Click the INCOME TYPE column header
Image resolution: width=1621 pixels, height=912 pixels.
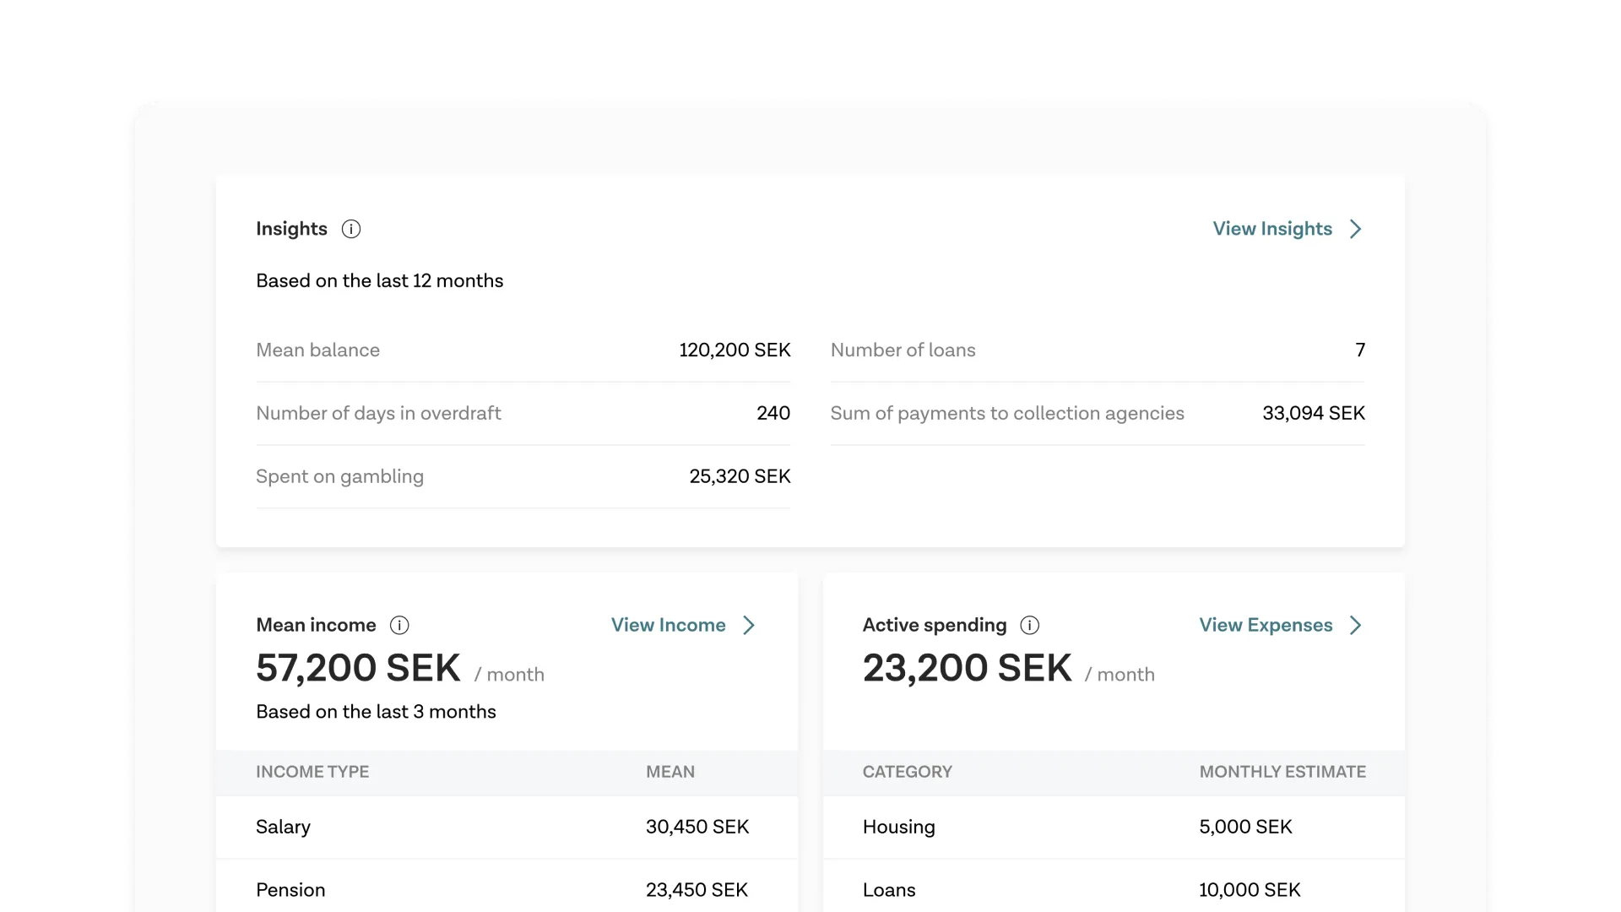(x=312, y=772)
